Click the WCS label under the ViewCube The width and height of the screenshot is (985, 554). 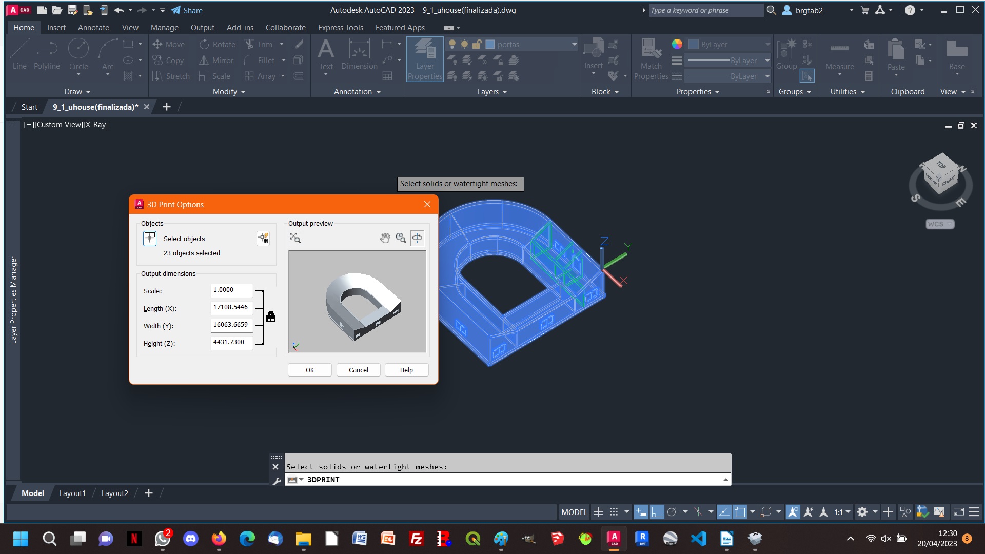pos(940,224)
